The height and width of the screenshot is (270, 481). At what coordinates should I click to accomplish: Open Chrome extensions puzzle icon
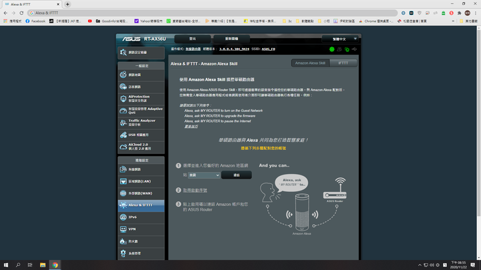459,13
